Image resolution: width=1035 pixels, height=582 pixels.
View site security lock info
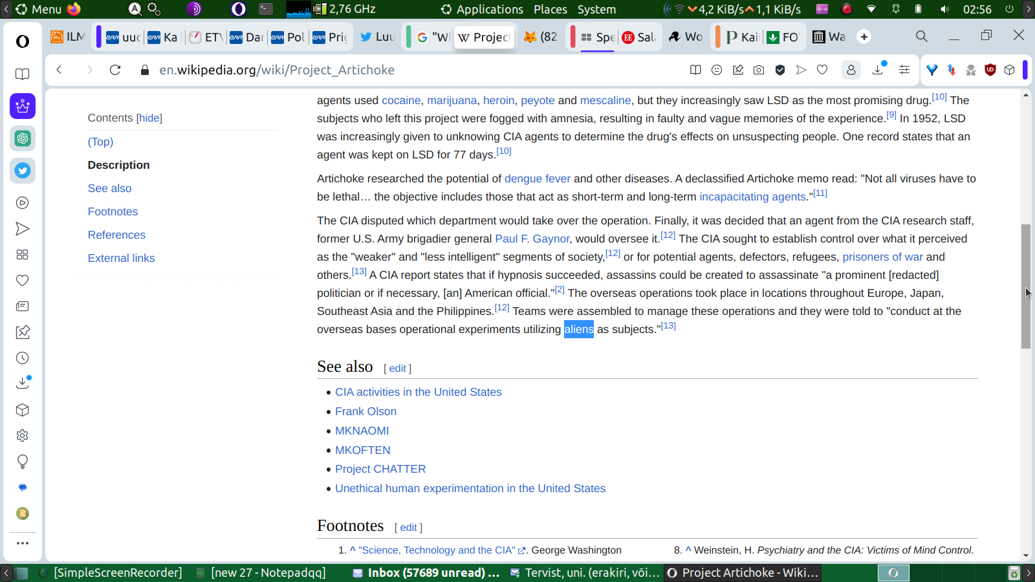[x=145, y=70]
